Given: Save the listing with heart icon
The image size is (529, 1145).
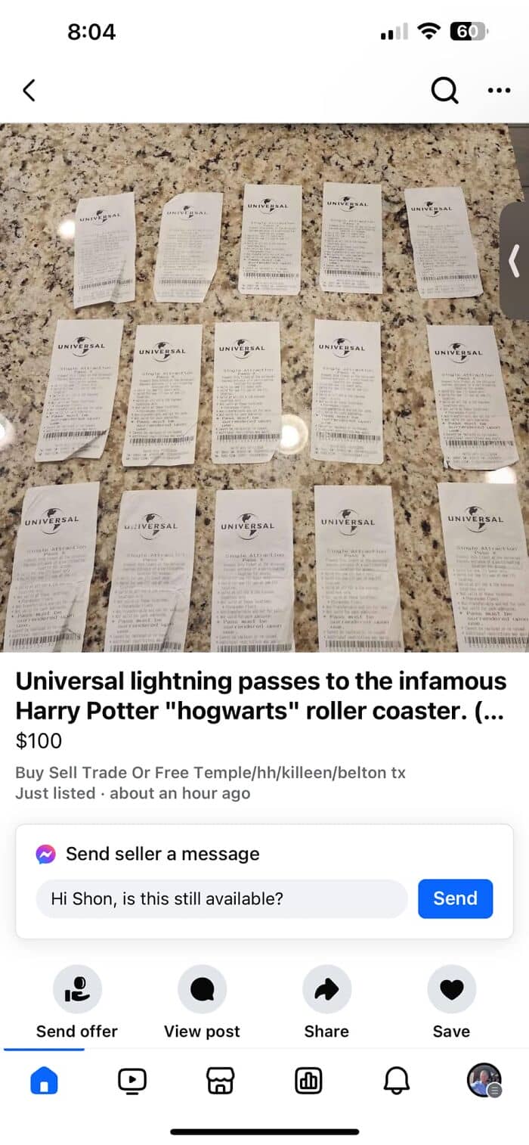Looking at the screenshot, I should click(x=451, y=988).
